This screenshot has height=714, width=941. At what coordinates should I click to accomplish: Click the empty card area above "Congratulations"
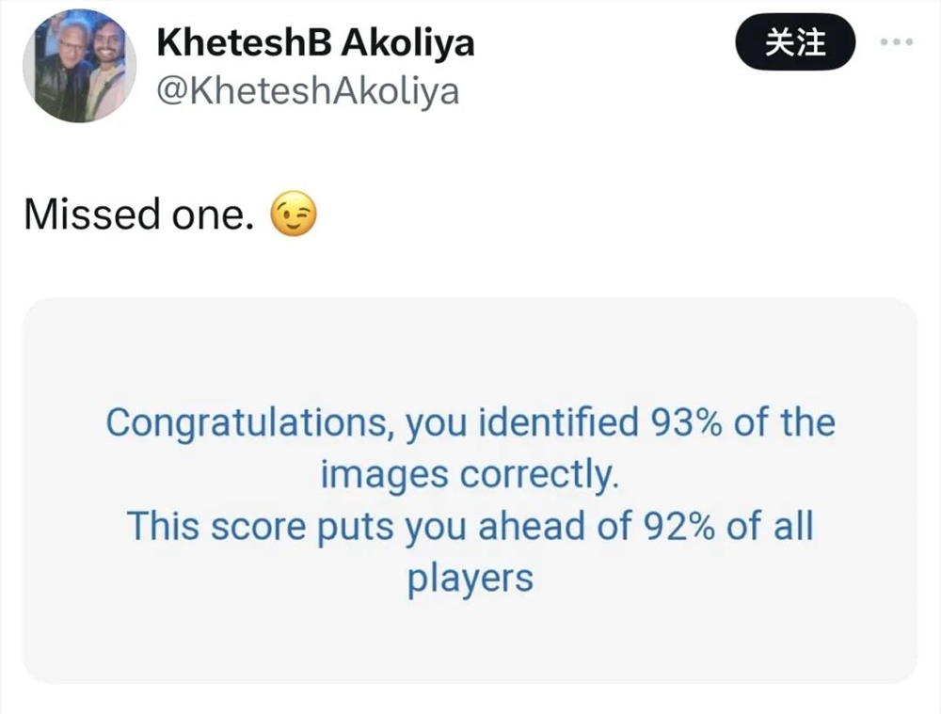[470, 353]
